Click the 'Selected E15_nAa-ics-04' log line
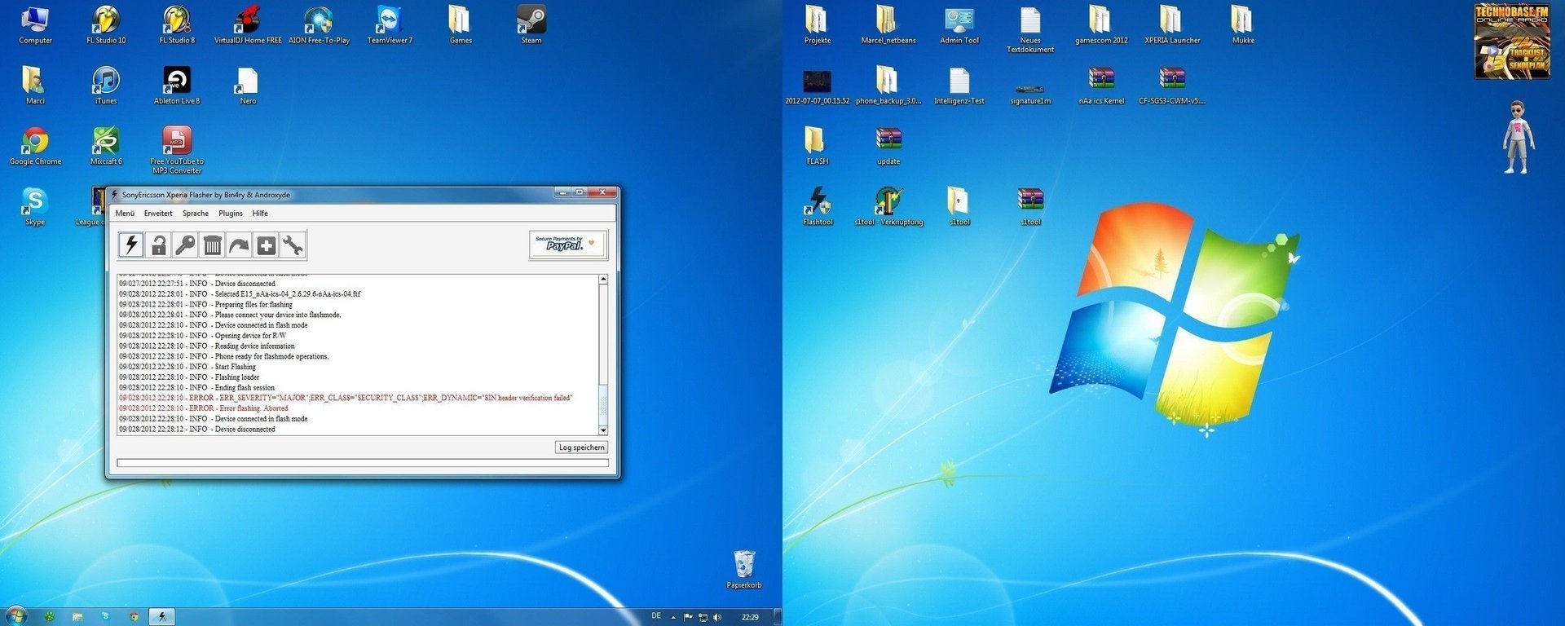 point(240,294)
